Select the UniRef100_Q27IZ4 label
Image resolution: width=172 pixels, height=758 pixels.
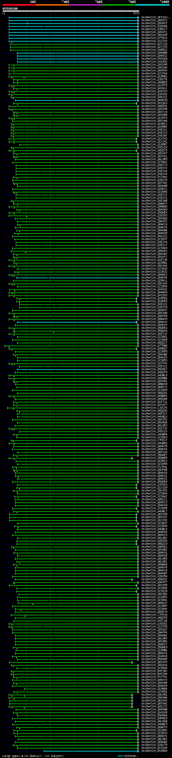pos(154,44)
